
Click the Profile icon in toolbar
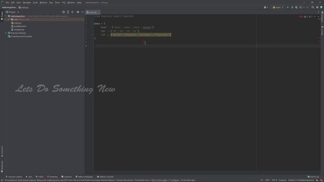pos(301,8)
